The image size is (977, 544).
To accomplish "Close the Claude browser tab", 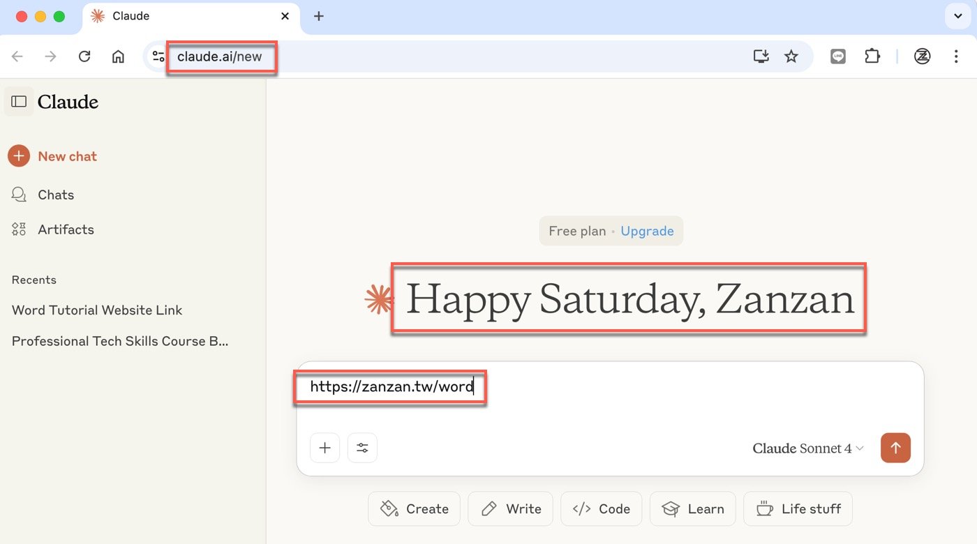I will pos(285,16).
